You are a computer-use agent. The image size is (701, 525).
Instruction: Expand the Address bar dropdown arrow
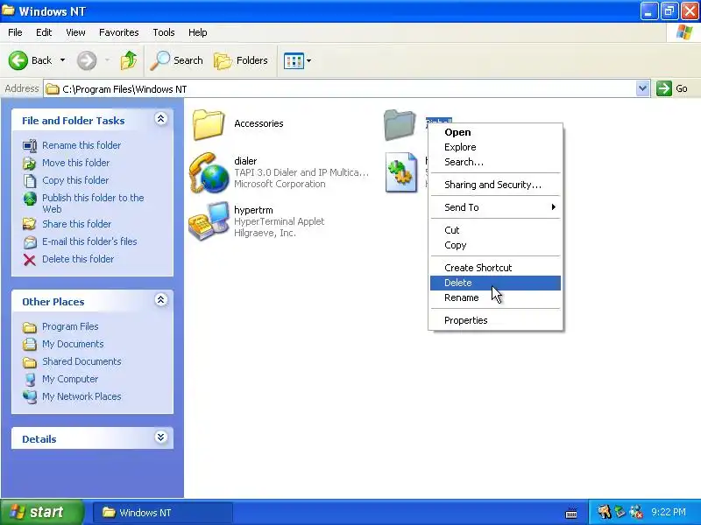tap(642, 88)
